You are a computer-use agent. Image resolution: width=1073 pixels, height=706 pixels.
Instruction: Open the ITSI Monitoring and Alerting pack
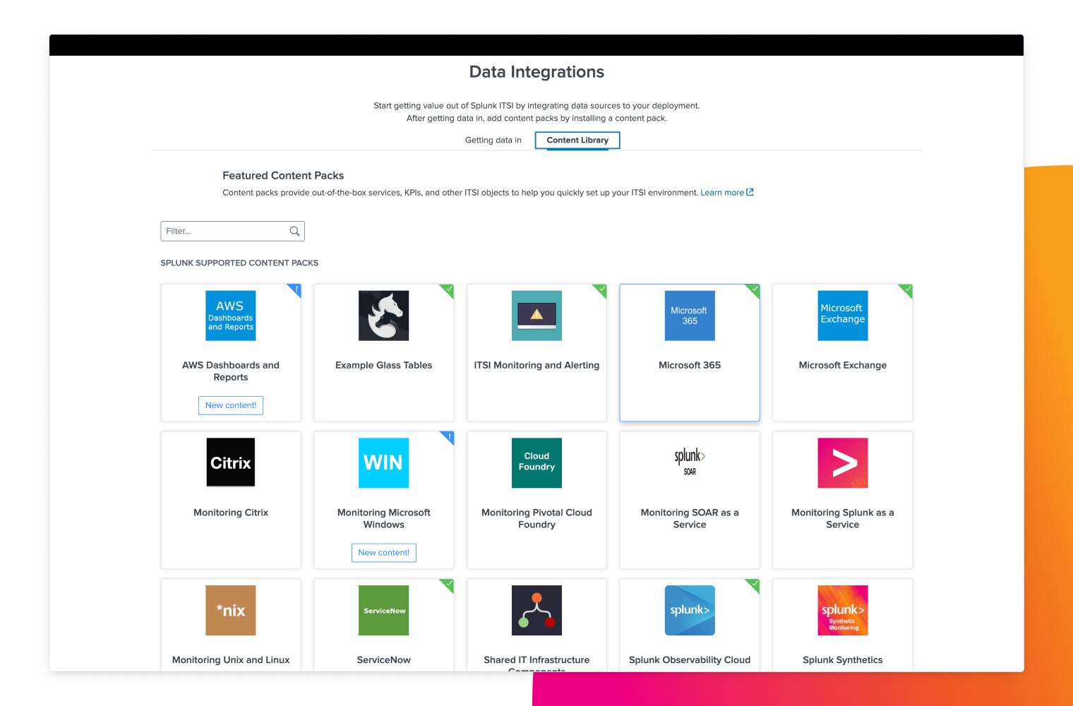click(536, 316)
